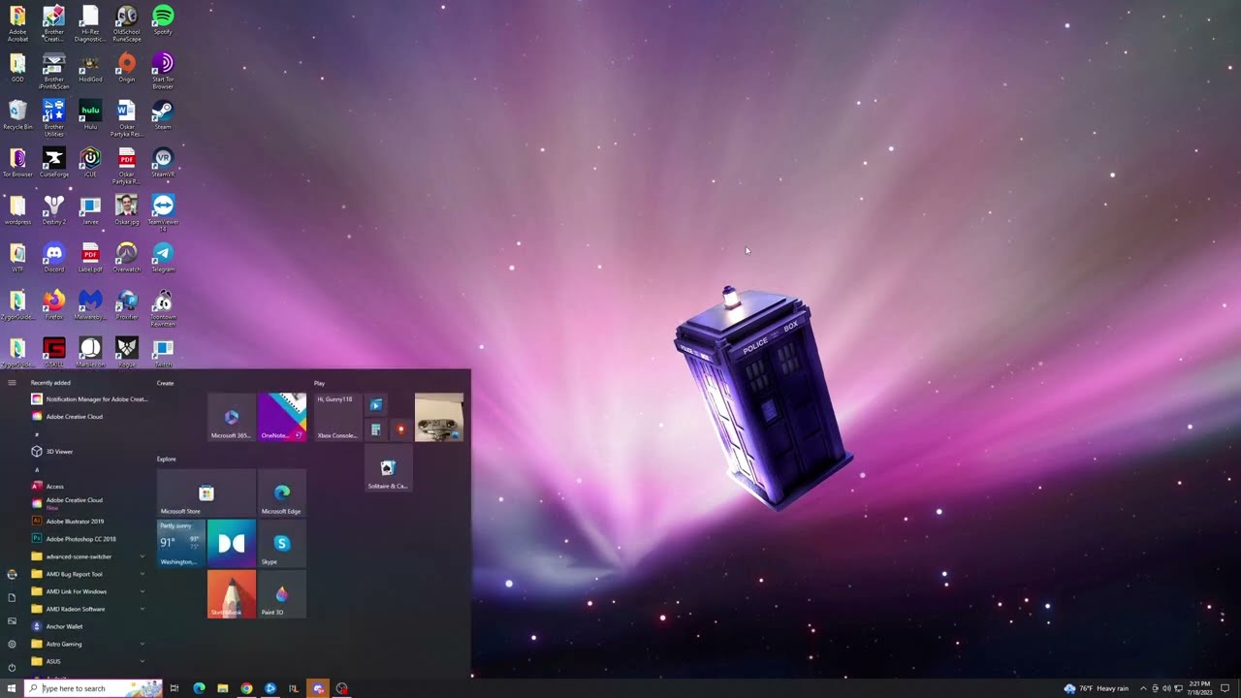Open Pictures from Start sidebar
1241x698 pixels.
tap(12, 620)
